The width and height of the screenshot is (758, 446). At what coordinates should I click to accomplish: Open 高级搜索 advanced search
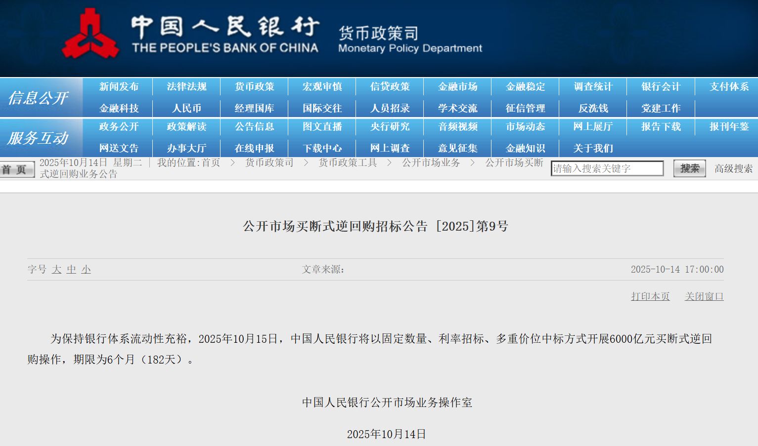point(733,169)
